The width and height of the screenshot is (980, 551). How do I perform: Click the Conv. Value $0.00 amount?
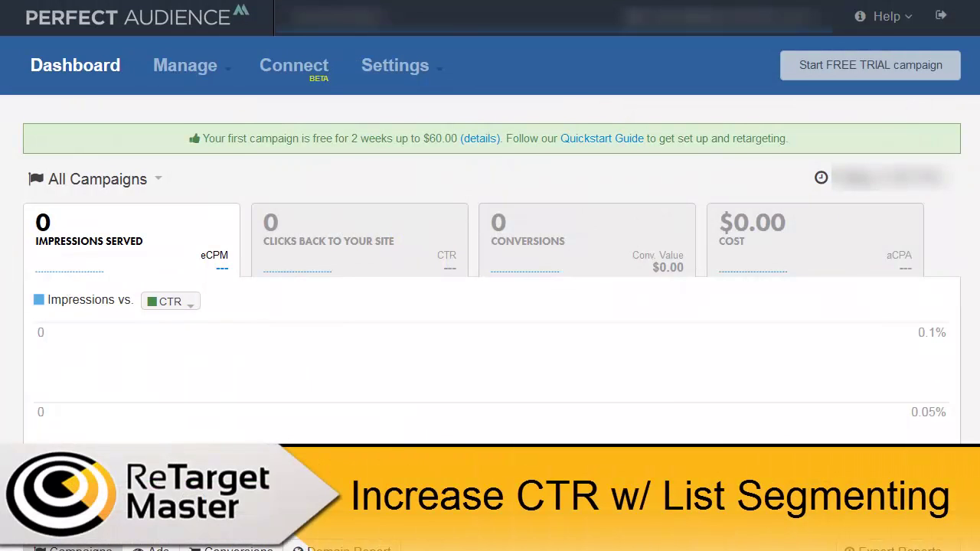point(668,267)
